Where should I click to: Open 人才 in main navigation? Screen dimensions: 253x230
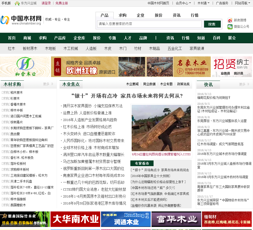coord(128,38)
